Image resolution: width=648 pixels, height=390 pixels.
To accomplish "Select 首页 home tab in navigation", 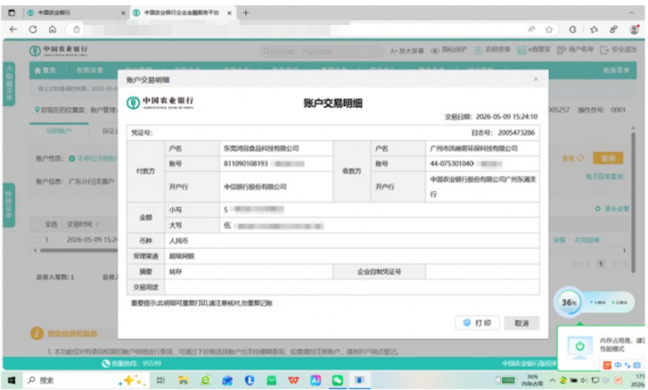I will point(45,71).
